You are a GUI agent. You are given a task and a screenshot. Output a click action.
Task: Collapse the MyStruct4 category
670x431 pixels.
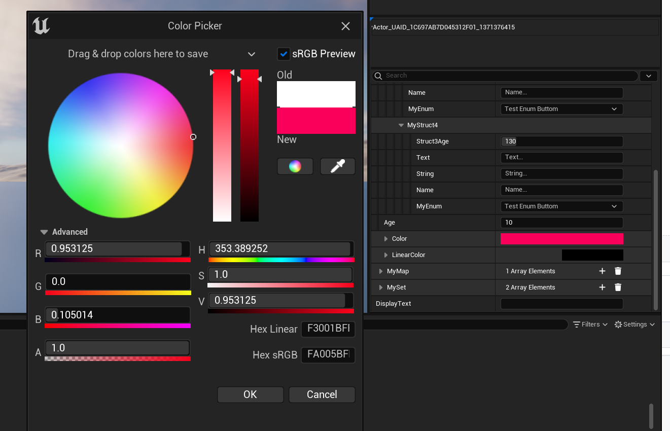click(x=401, y=125)
